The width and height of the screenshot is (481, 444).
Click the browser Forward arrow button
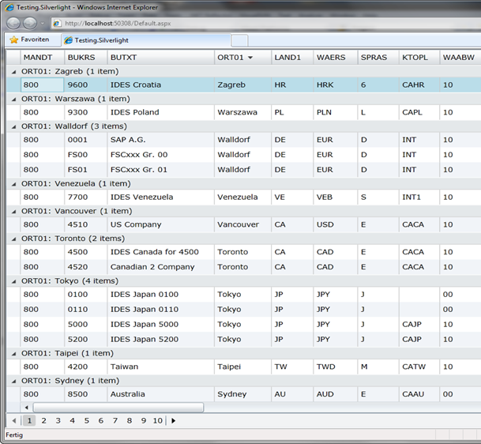pos(32,24)
